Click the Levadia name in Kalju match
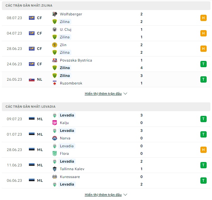The height and width of the screenshot is (200, 212). pos(67,115)
